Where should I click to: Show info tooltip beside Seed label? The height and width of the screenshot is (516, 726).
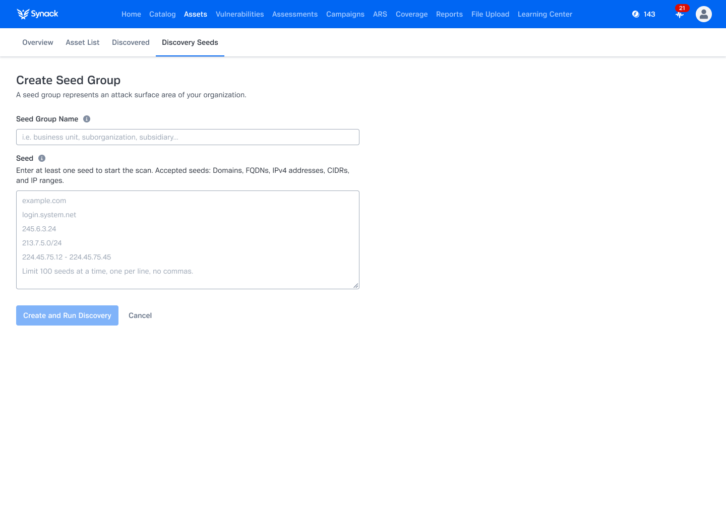42,158
